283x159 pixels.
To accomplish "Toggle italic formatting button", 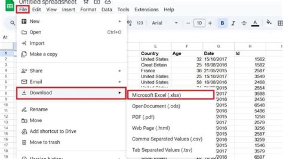I will pos(233,23).
